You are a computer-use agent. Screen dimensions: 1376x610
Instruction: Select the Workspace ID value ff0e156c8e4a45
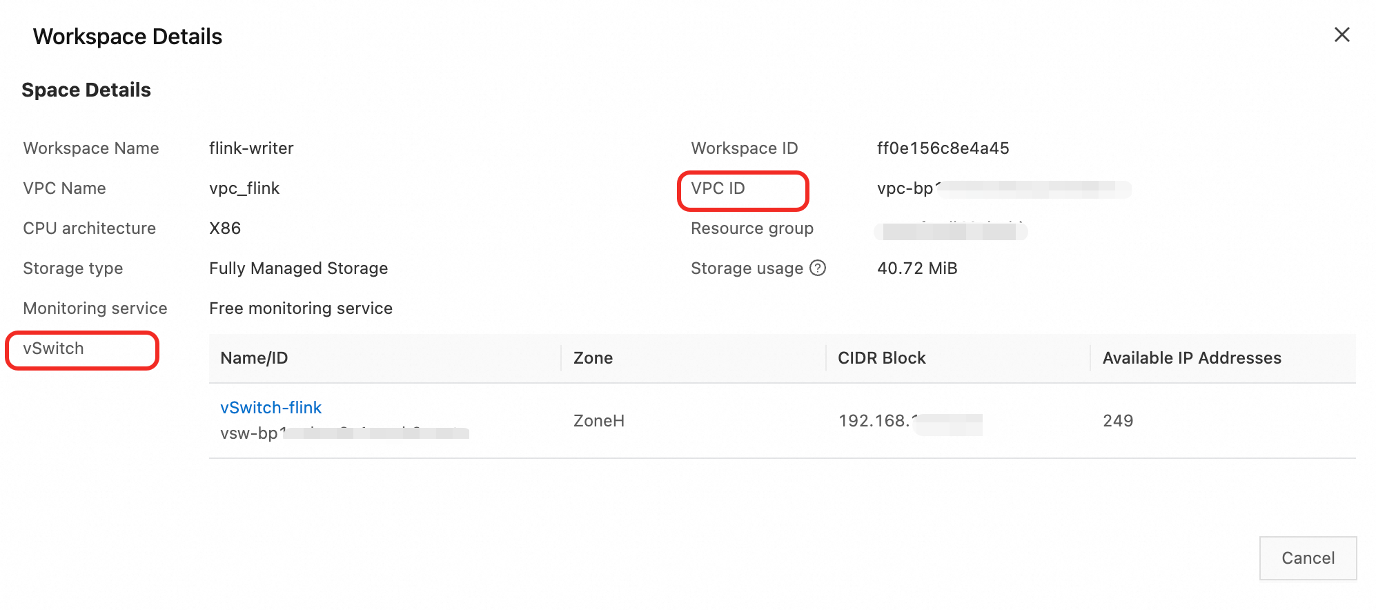tap(943, 148)
